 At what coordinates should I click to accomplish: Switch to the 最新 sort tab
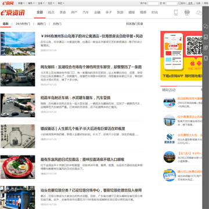pos(6,24)
